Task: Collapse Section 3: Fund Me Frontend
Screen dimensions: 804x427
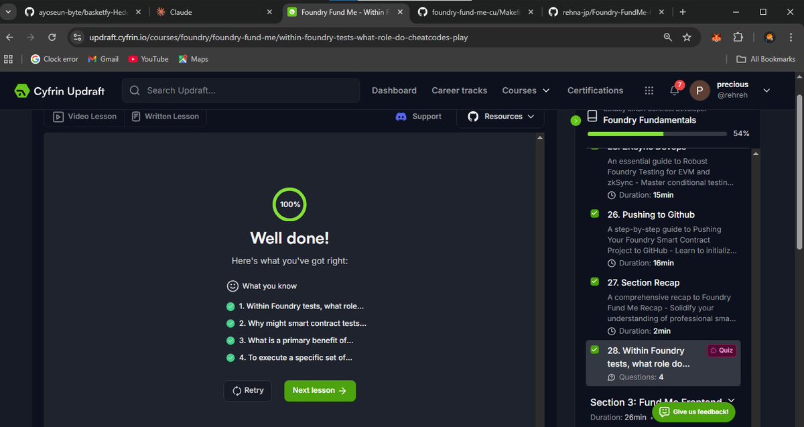Action: 731,400
